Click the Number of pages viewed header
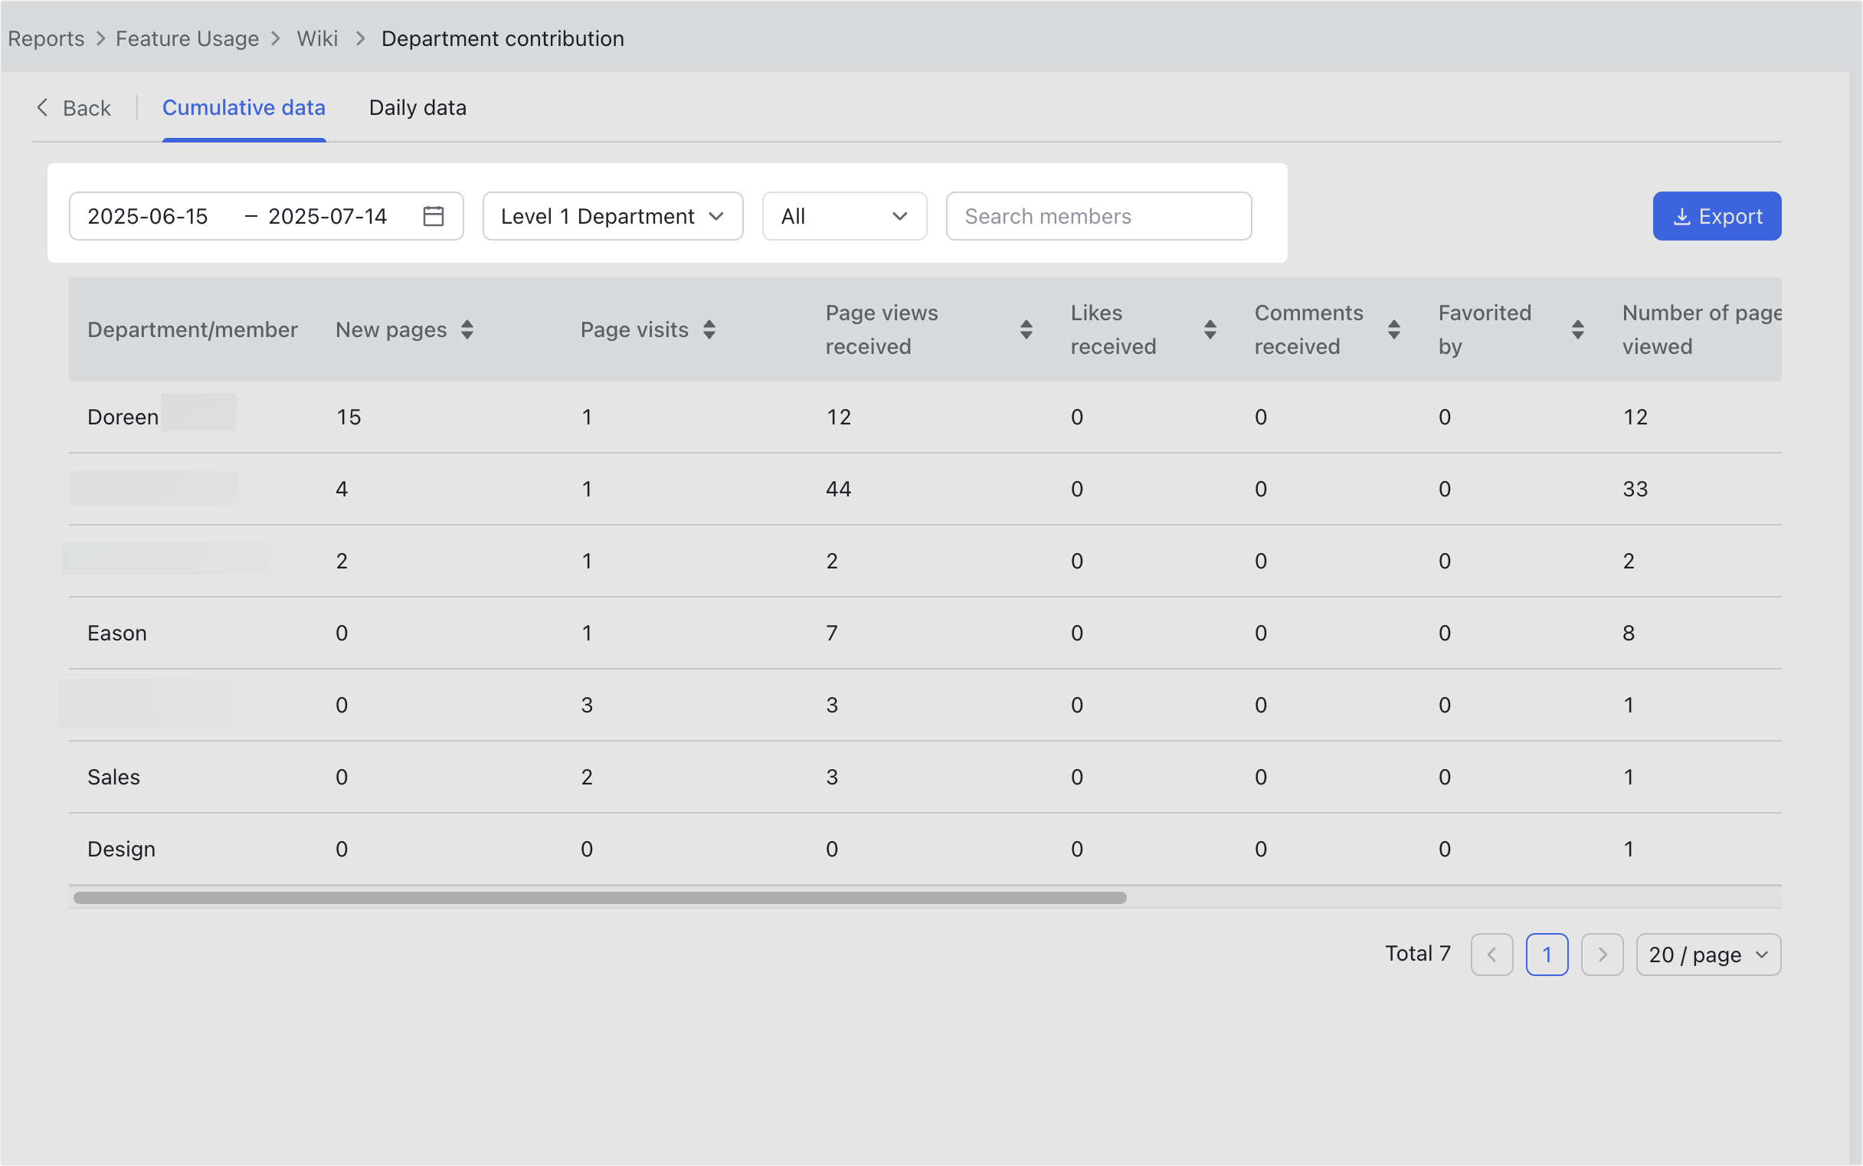 click(x=1702, y=329)
